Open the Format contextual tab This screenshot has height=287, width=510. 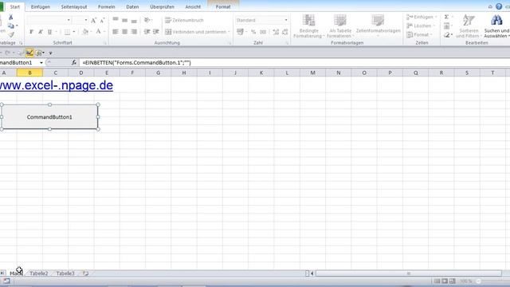tap(223, 6)
